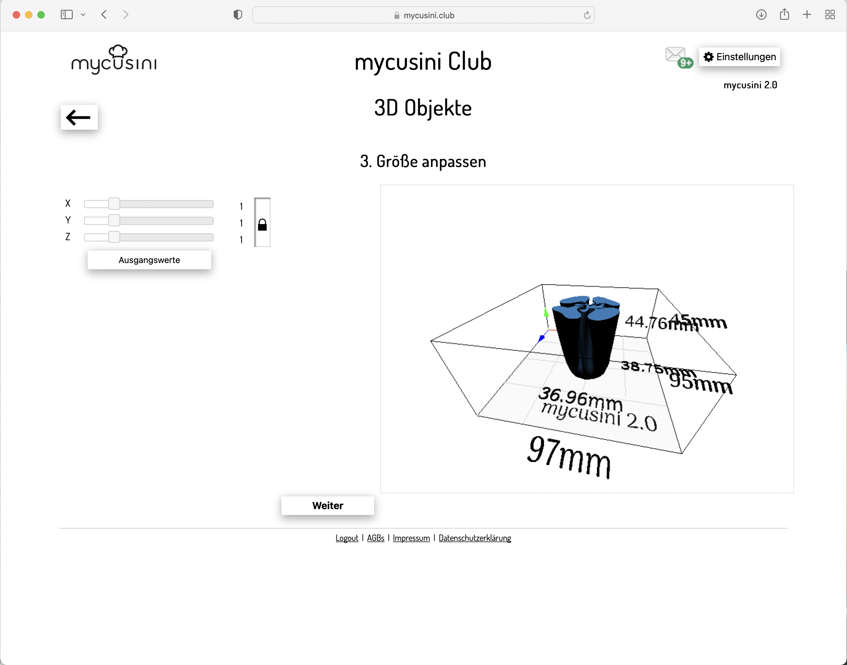Click Safari's downloads icon

click(761, 15)
